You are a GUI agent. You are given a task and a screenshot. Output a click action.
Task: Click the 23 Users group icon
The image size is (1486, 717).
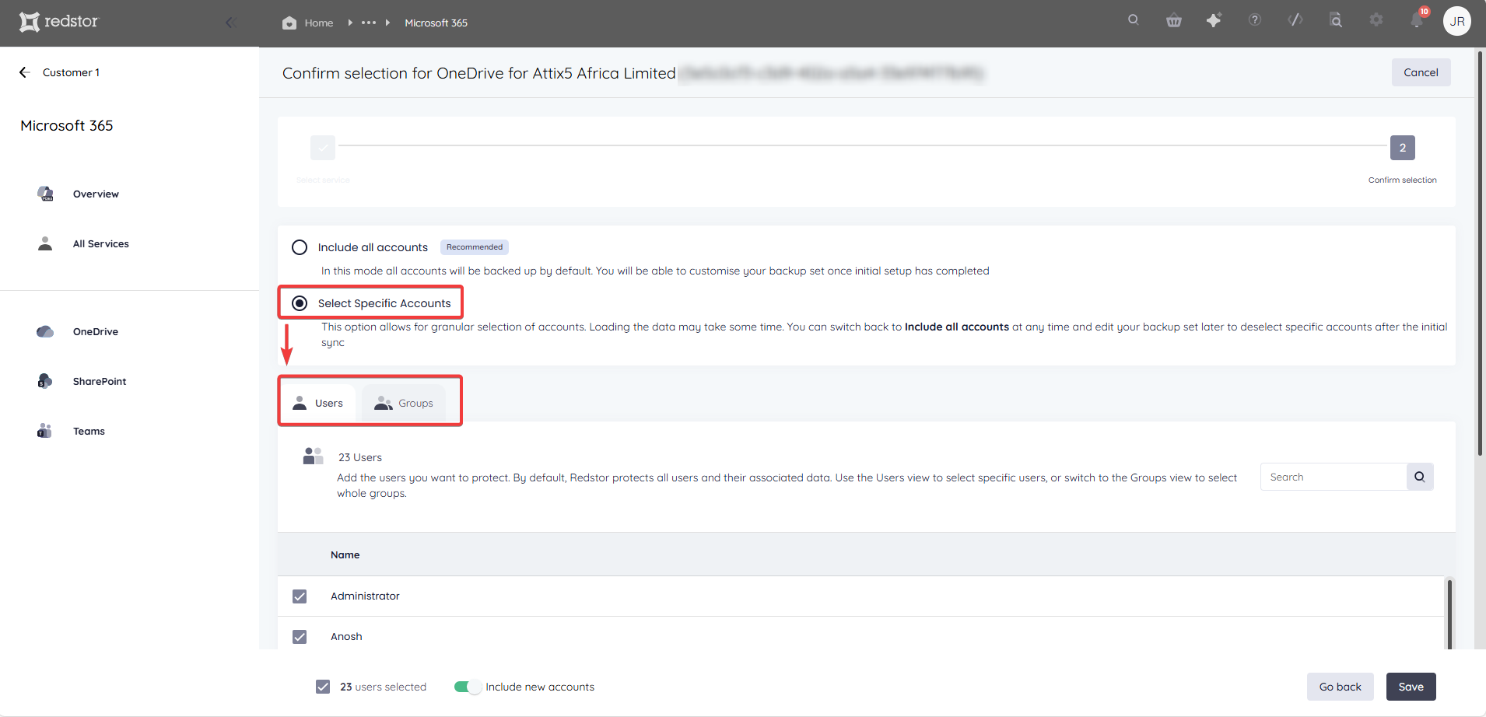point(313,456)
